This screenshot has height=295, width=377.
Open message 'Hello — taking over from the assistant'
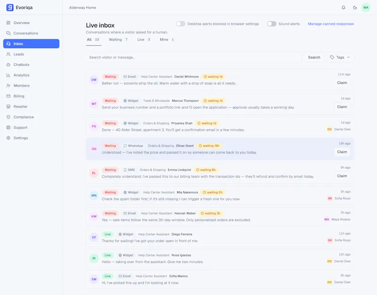click(152, 262)
